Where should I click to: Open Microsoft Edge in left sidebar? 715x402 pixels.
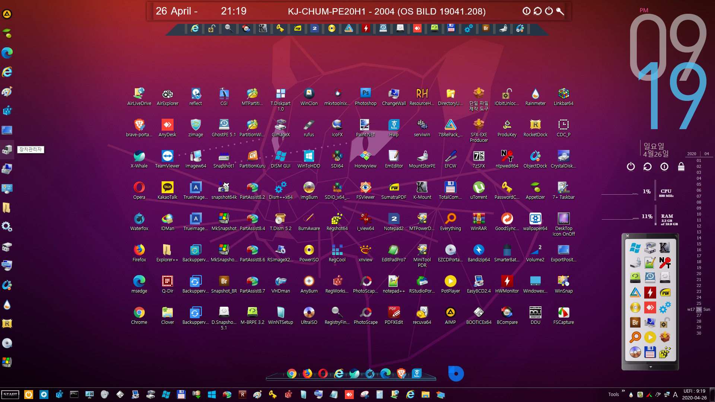tap(7, 52)
